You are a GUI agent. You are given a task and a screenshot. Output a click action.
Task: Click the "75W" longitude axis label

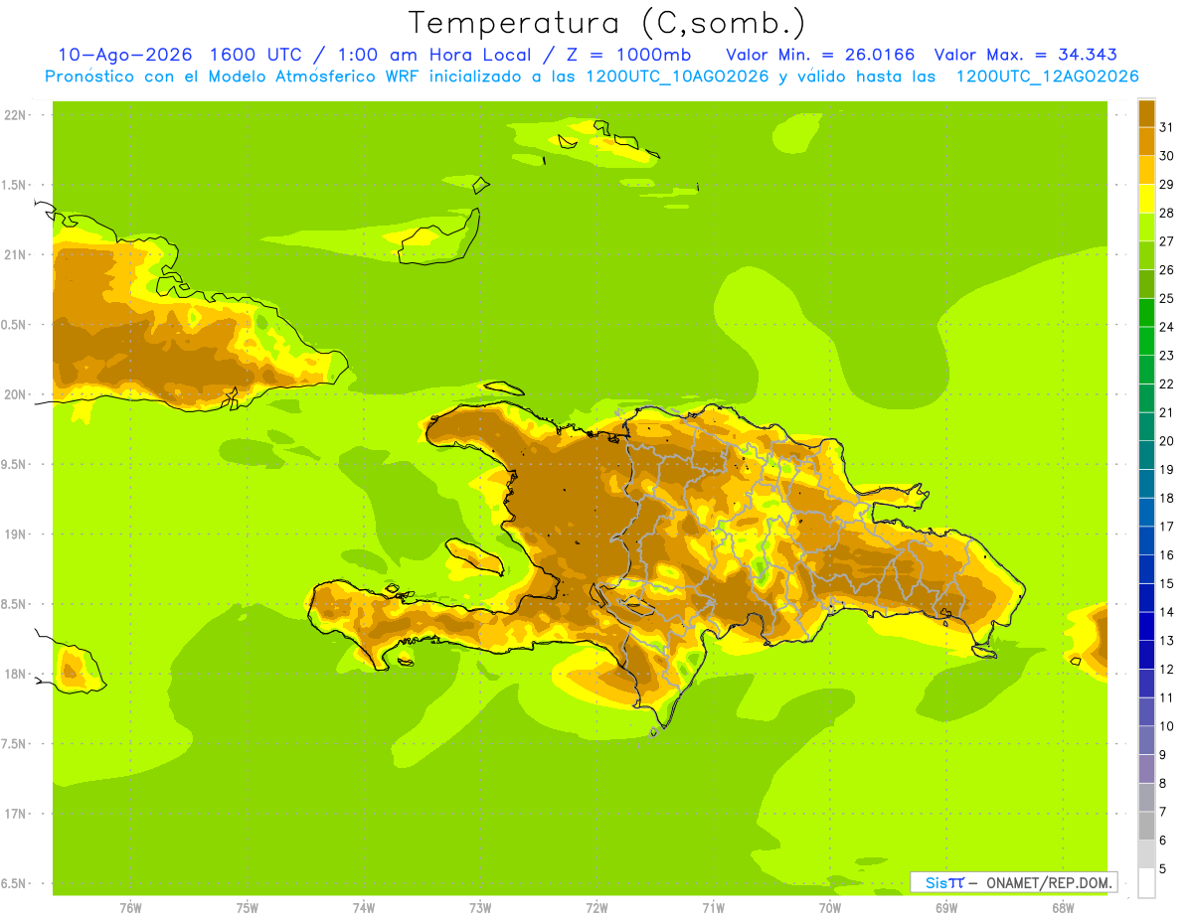(x=248, y=908)
